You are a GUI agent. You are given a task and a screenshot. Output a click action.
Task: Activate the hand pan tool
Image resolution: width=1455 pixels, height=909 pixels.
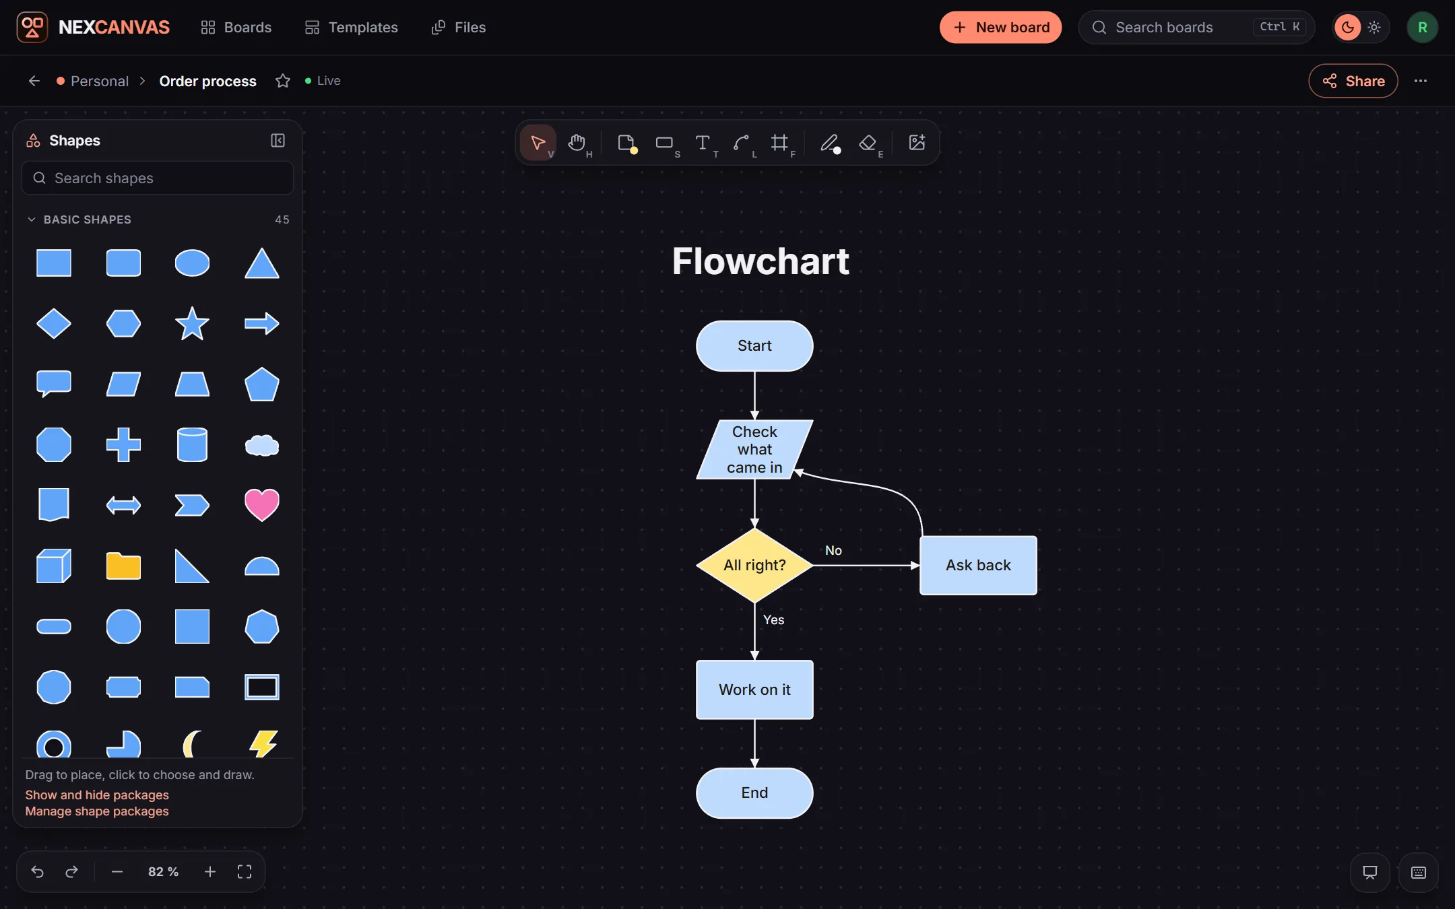tap(577, 143)
